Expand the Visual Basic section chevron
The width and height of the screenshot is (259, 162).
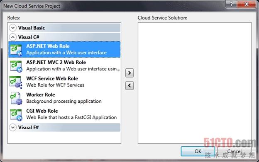coord(13,28)
